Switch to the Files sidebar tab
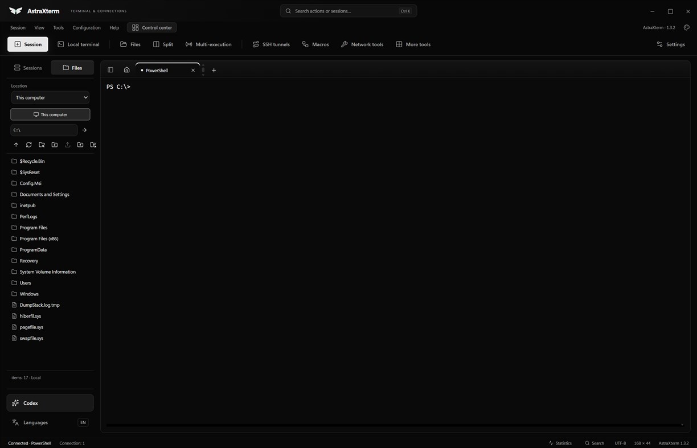The height and width of the screenshot is (448, 697). (72, 68)
